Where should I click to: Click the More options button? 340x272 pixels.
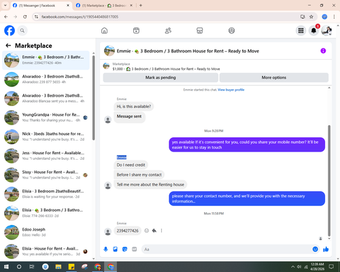point(274,78)
